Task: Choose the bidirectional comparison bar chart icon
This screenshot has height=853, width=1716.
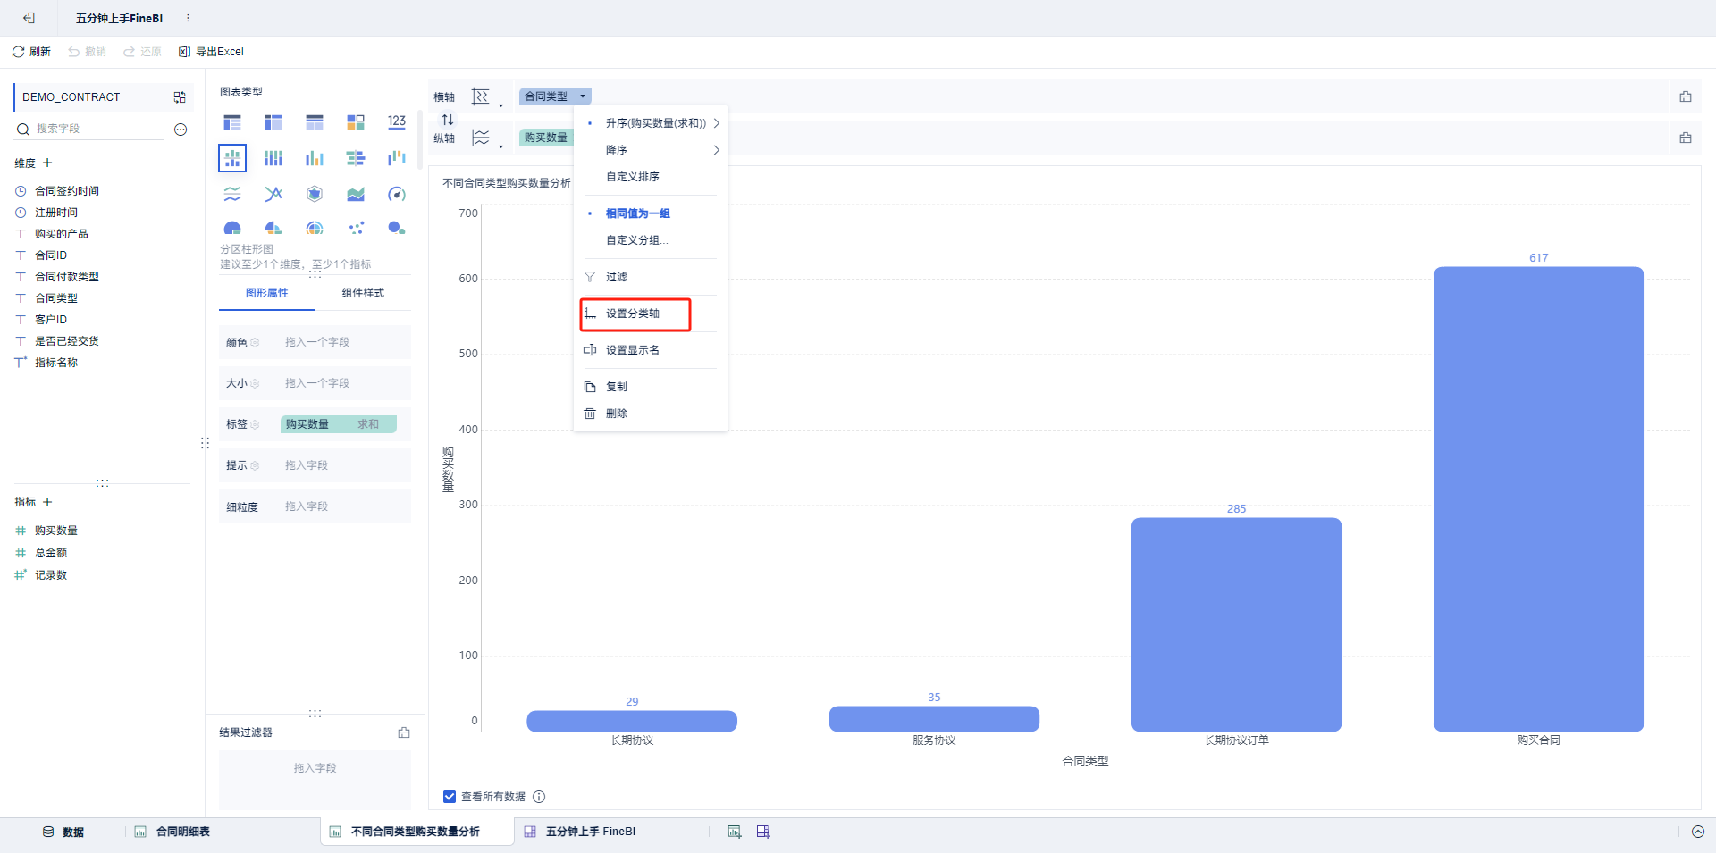Action: (356, 158)
